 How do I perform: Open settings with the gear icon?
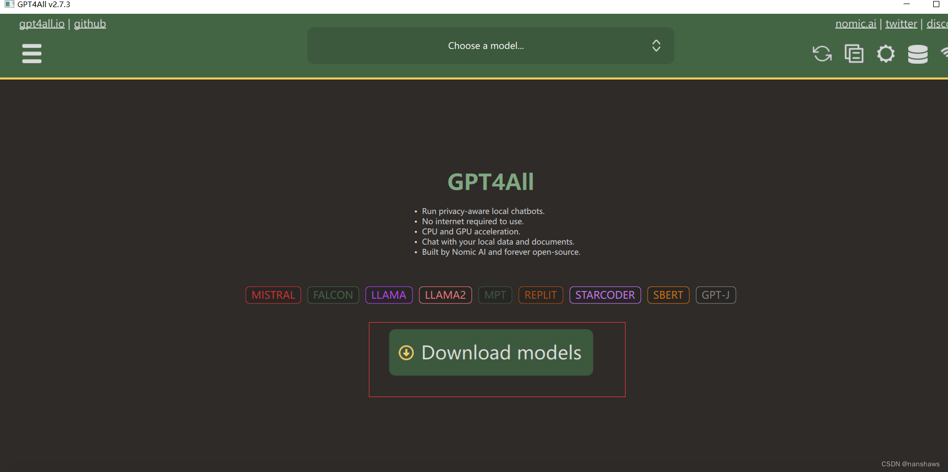point(886,54)
